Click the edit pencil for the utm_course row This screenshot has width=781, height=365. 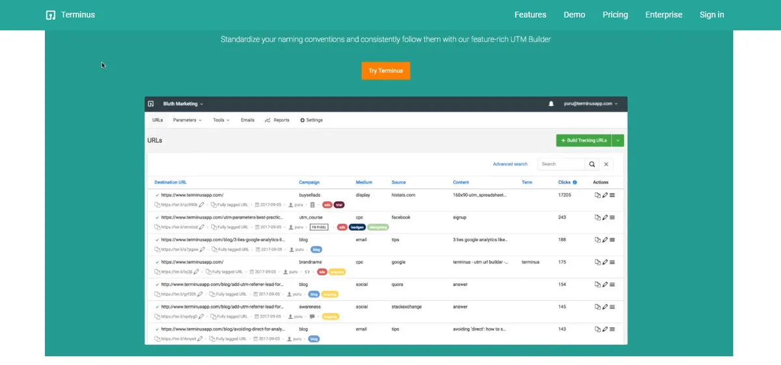tap(605, 218)
